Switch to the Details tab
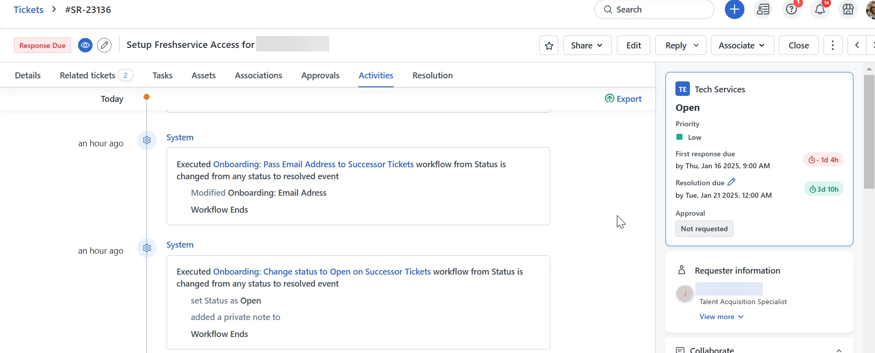This screenshot has width=875, height=353. [28, 75]
